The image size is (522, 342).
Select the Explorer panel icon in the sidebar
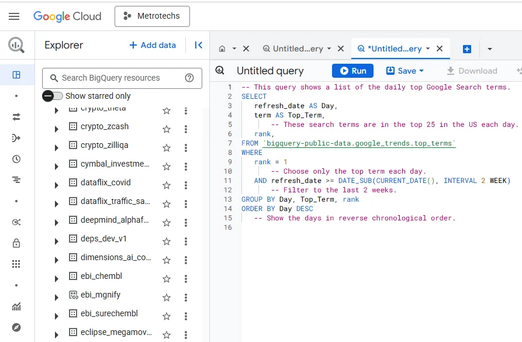click(16, 74)
